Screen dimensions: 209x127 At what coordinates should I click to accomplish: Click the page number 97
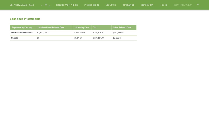click(x=198, y=5)
